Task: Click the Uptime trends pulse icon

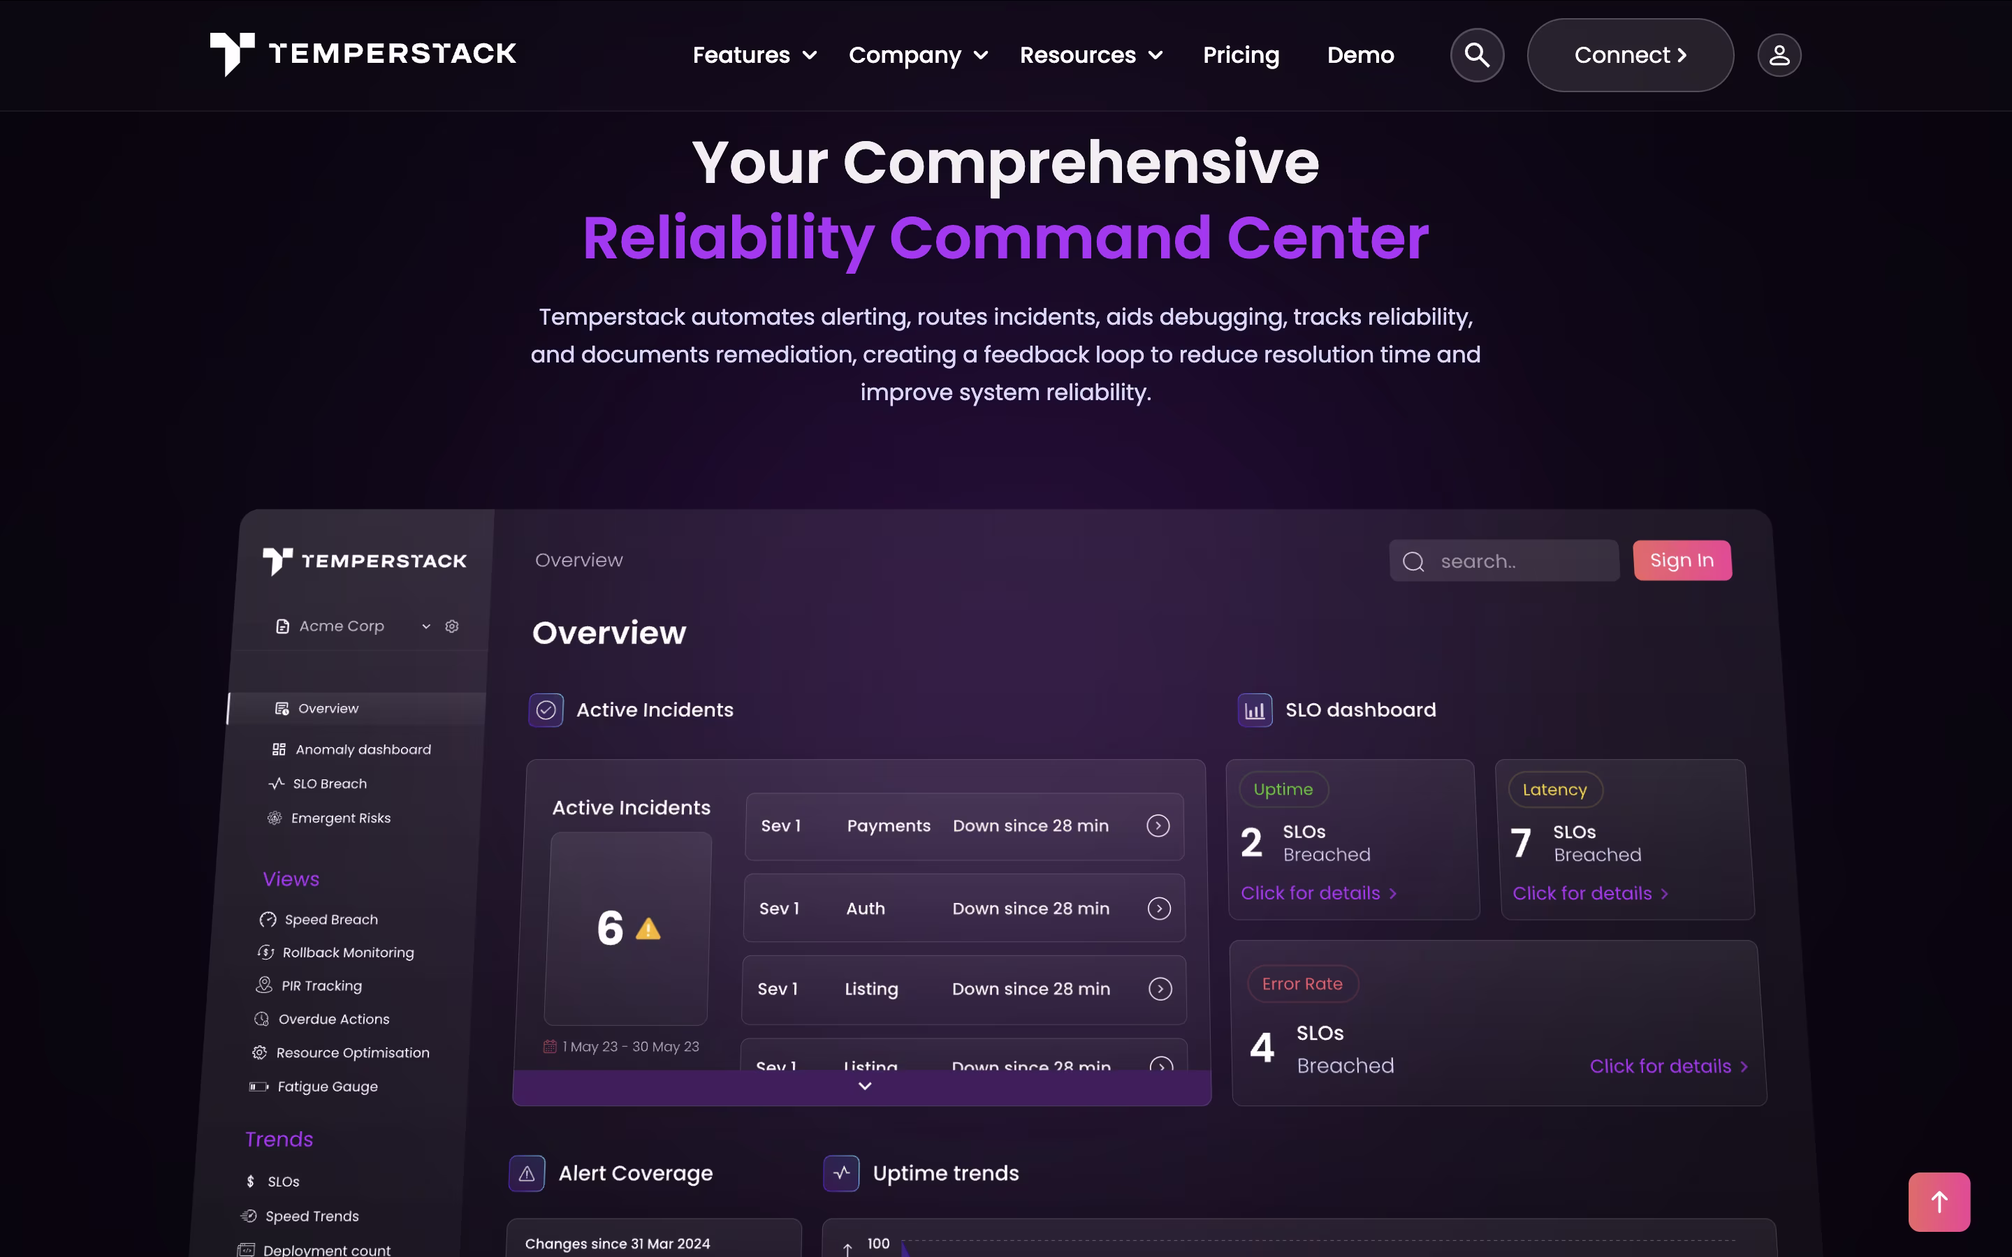Action: click(841, 1173)
